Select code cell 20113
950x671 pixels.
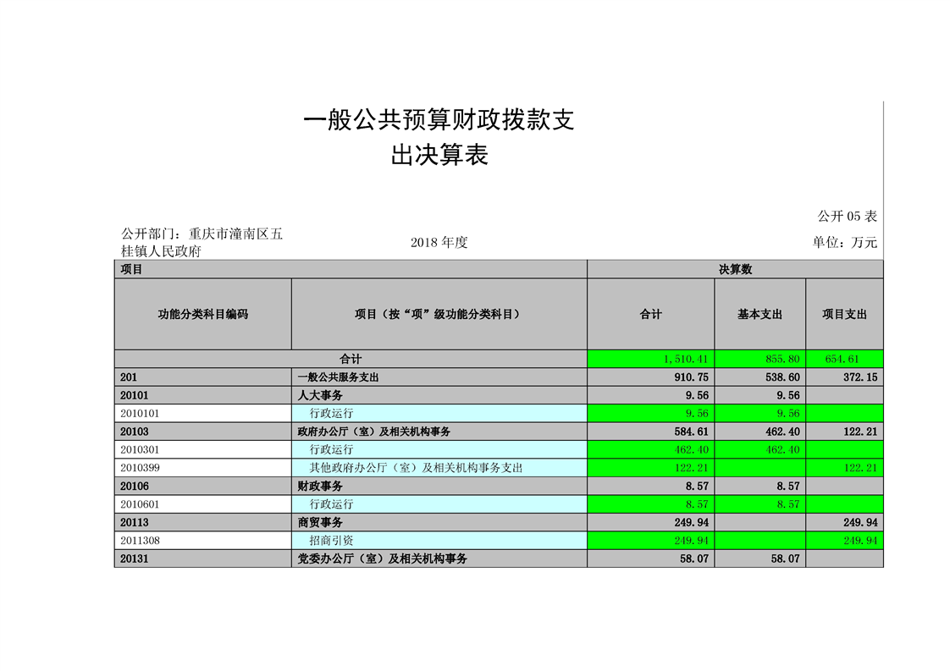tap(203, 523)
